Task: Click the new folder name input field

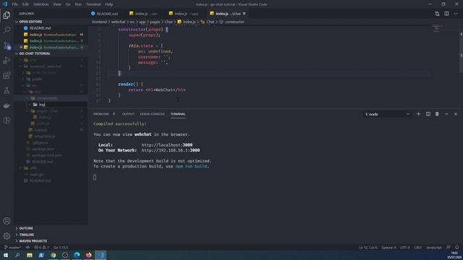Action: click(63, 105)
